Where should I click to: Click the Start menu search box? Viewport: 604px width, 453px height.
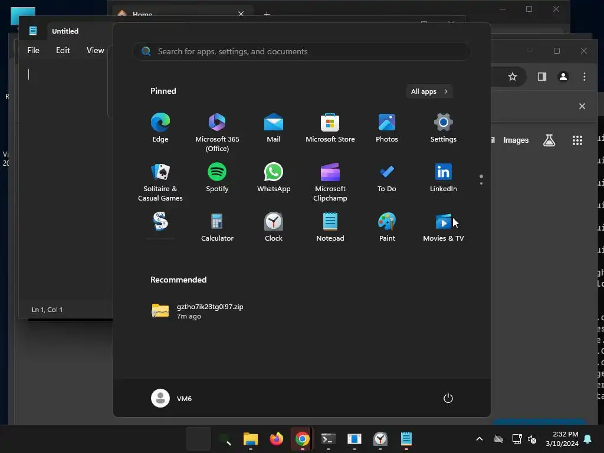301,51
